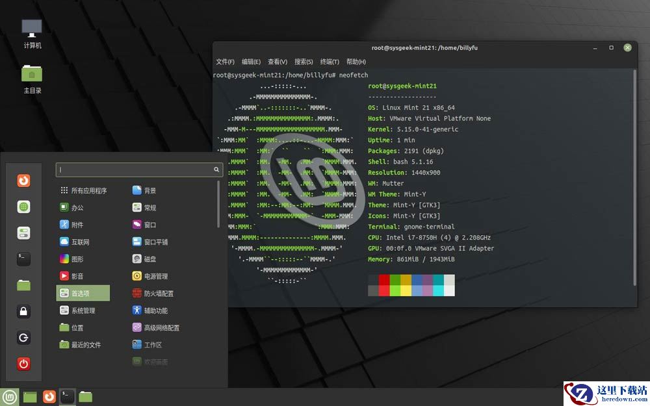Launch Terminal from the menu favorites sidebar
Viewport: 650px width, 406px height.
[x=23, y=259]
